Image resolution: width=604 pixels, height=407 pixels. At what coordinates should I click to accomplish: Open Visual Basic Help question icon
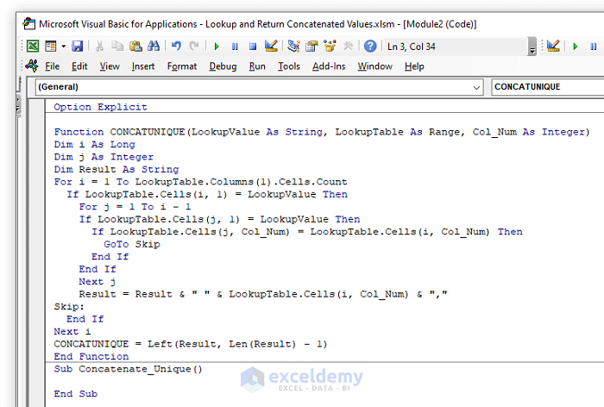click(370, 47)
